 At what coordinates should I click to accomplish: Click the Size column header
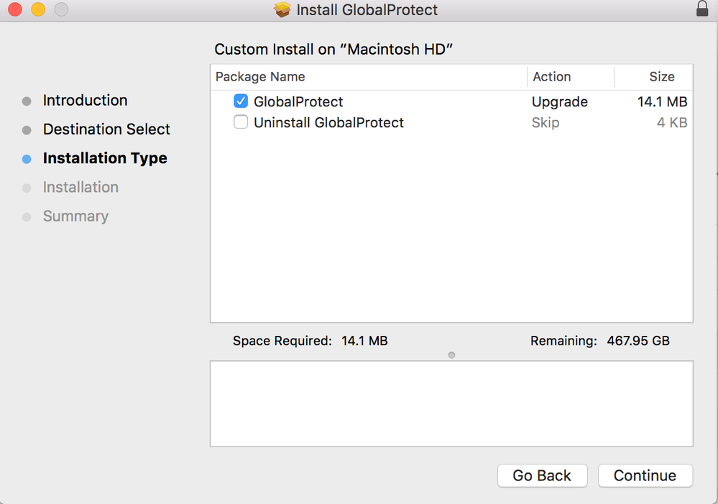point(661,77)
